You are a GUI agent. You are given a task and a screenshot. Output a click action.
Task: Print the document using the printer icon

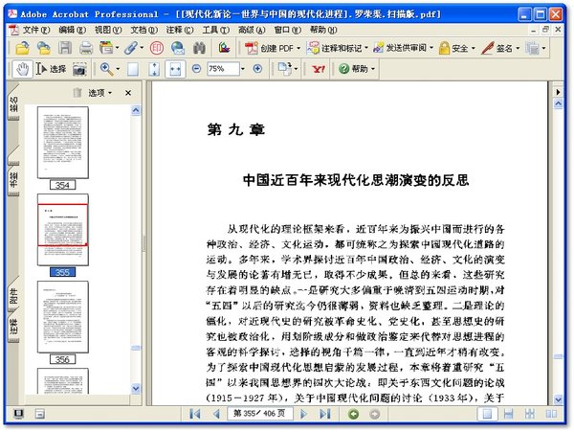pos(86,48)
